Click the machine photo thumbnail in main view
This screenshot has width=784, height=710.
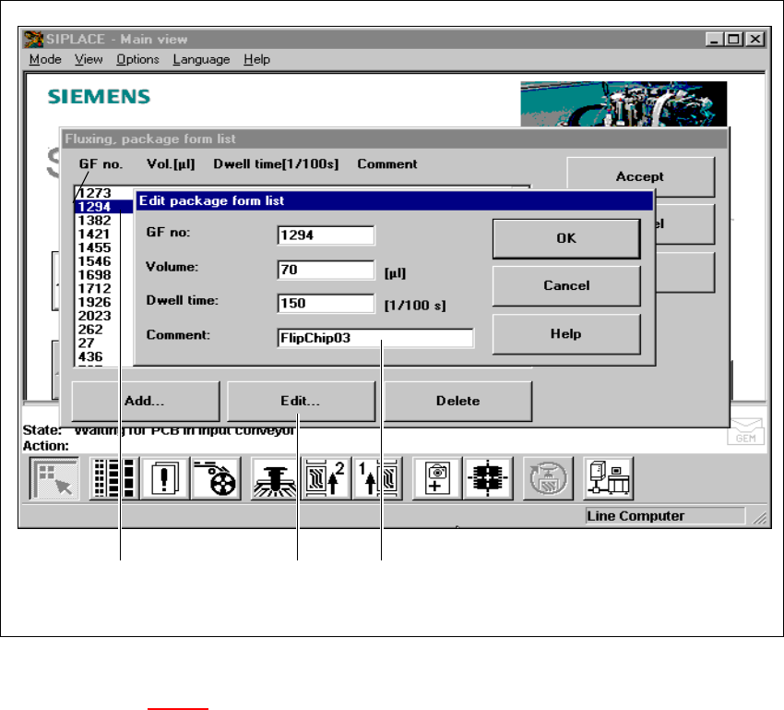[624, 104]
